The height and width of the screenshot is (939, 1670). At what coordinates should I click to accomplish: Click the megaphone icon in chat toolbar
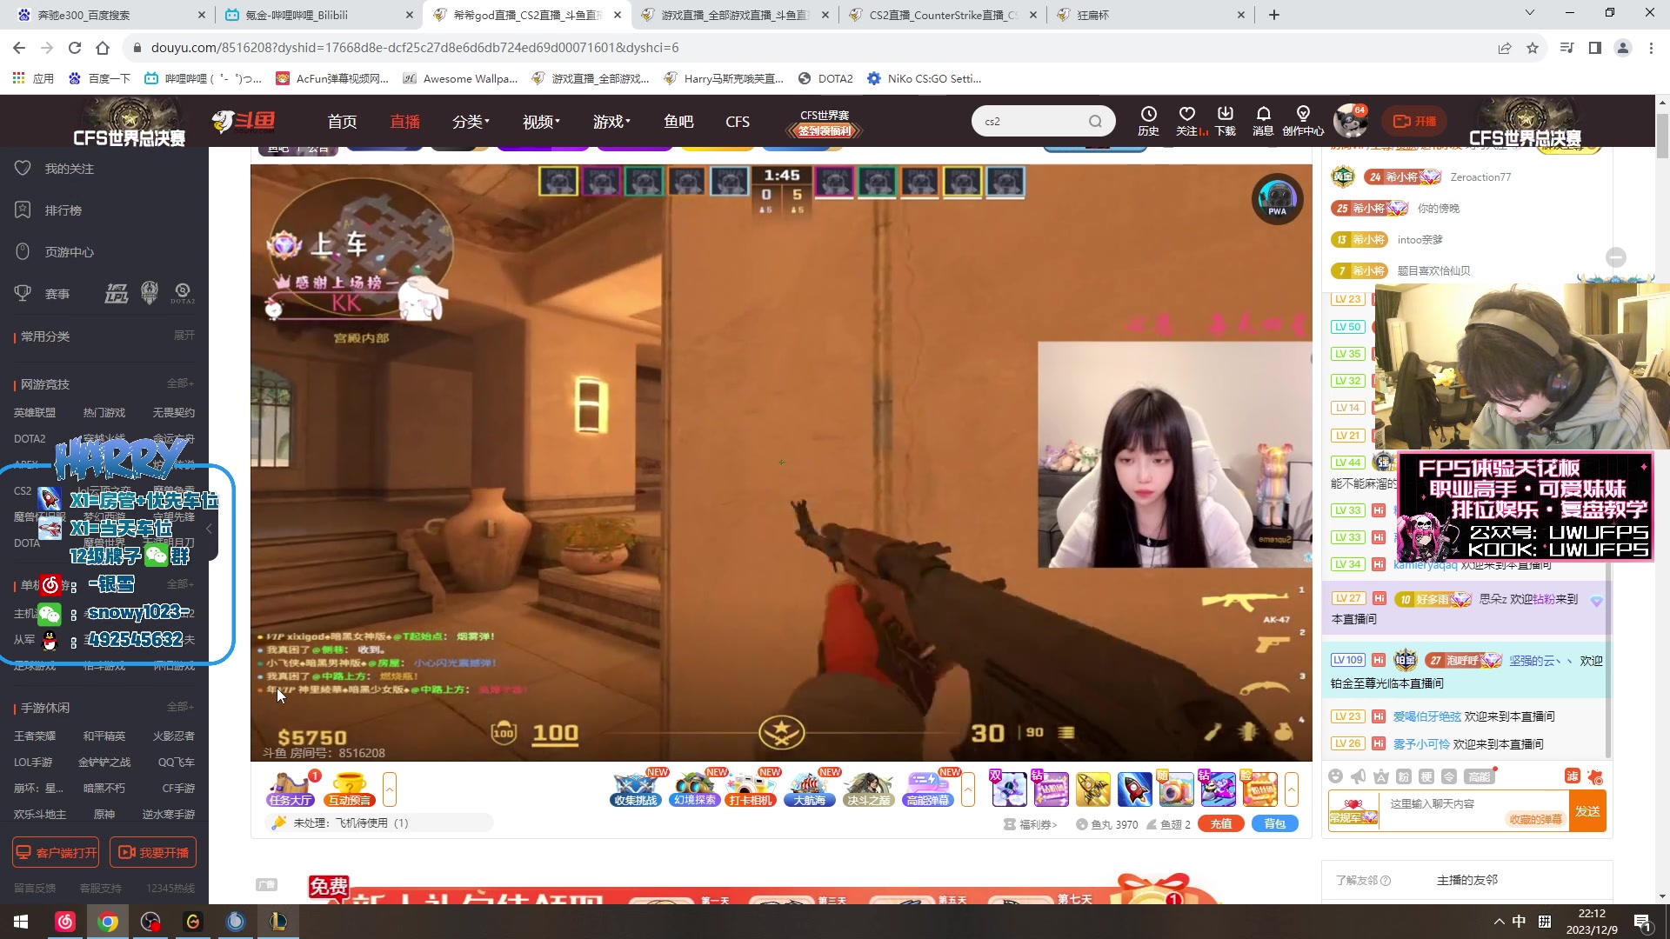click(x=1359, y=776)
